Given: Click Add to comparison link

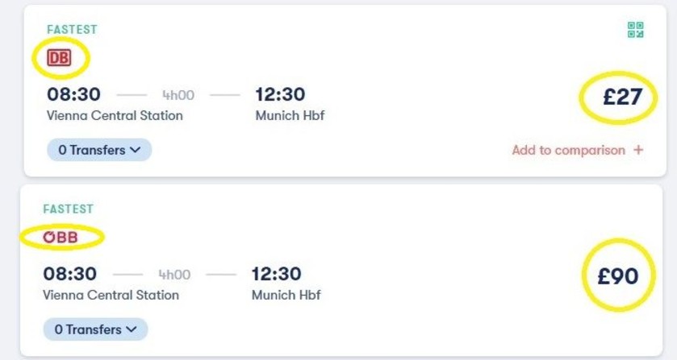Looking at the screenshot, I should click(568, 150).
